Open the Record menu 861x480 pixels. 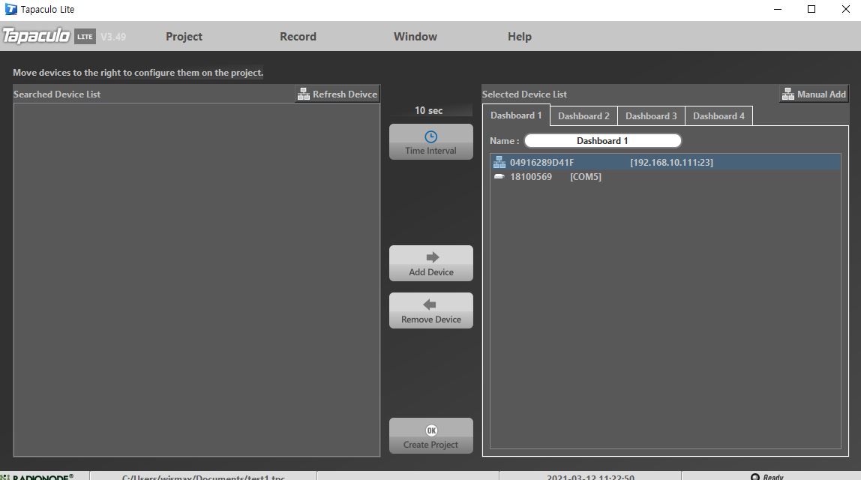click(x=298, y=36)
